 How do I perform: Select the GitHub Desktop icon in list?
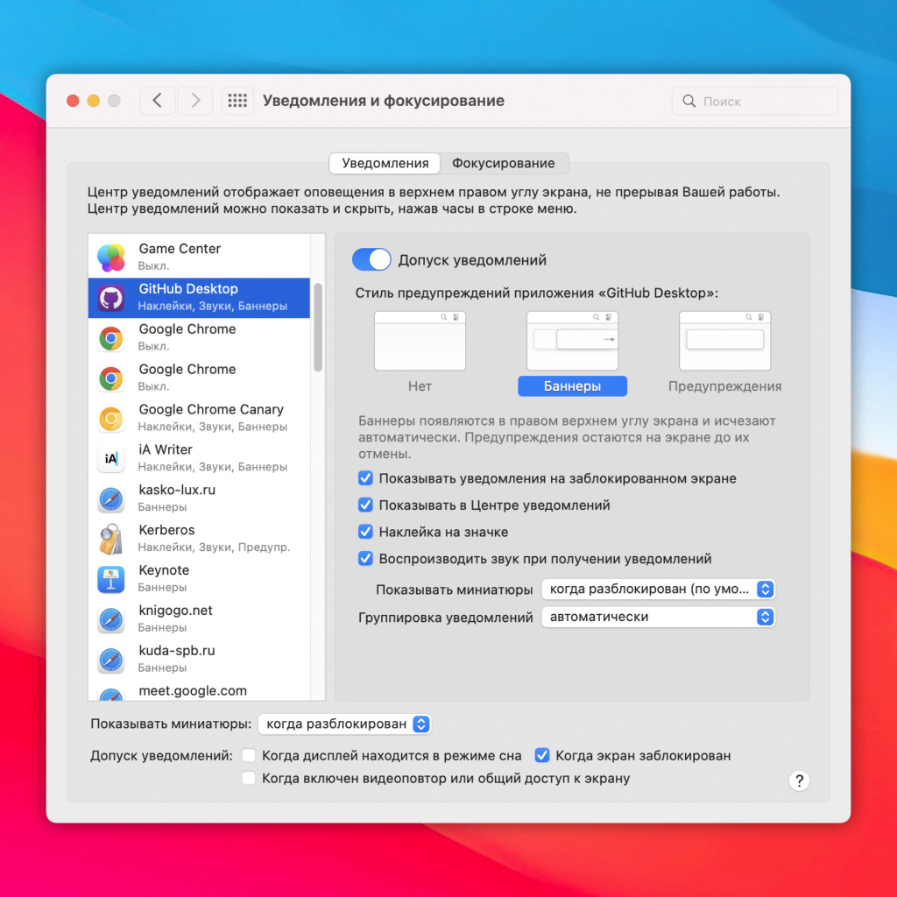coord(111,298)
